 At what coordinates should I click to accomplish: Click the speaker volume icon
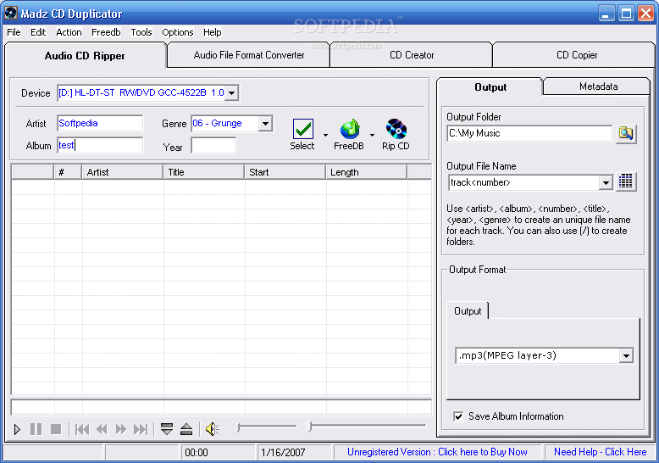(x=213, y=429)
